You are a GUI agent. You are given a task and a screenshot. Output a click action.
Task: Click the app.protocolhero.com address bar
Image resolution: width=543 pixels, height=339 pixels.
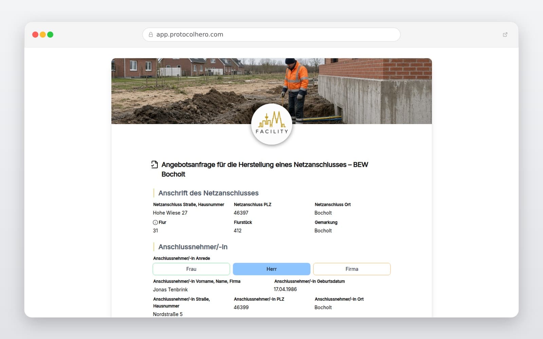point(271,35)
